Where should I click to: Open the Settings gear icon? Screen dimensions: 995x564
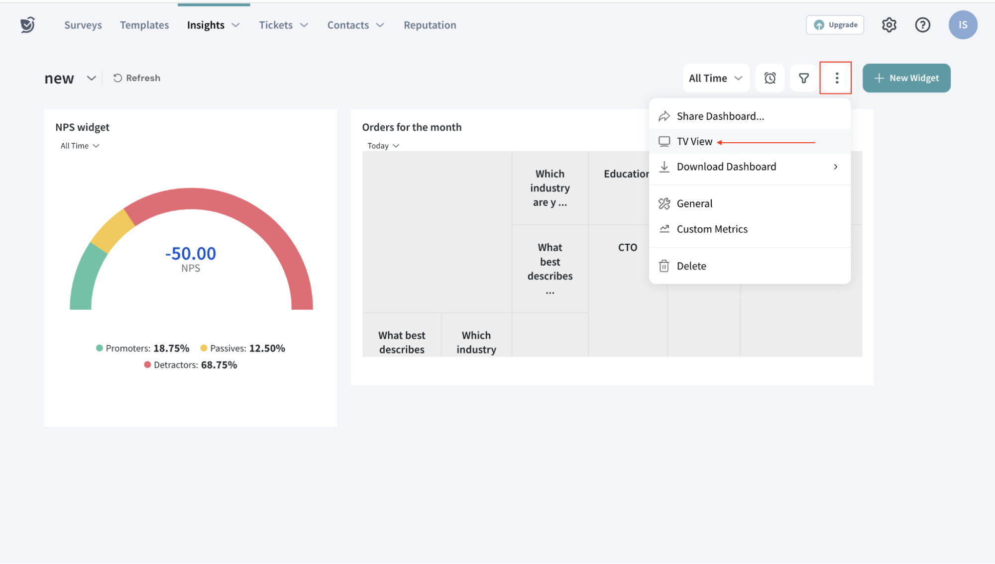coord(889,24)
